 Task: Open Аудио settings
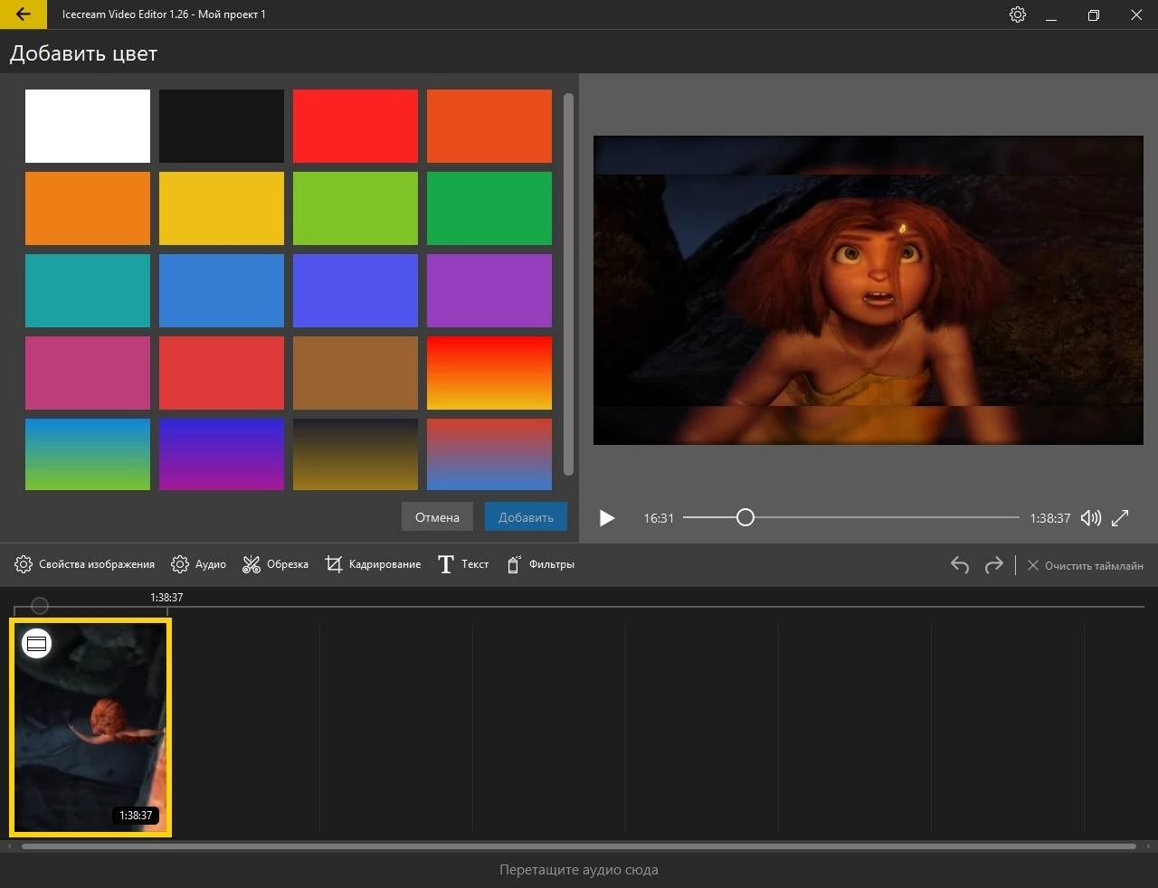click(198, 564)
